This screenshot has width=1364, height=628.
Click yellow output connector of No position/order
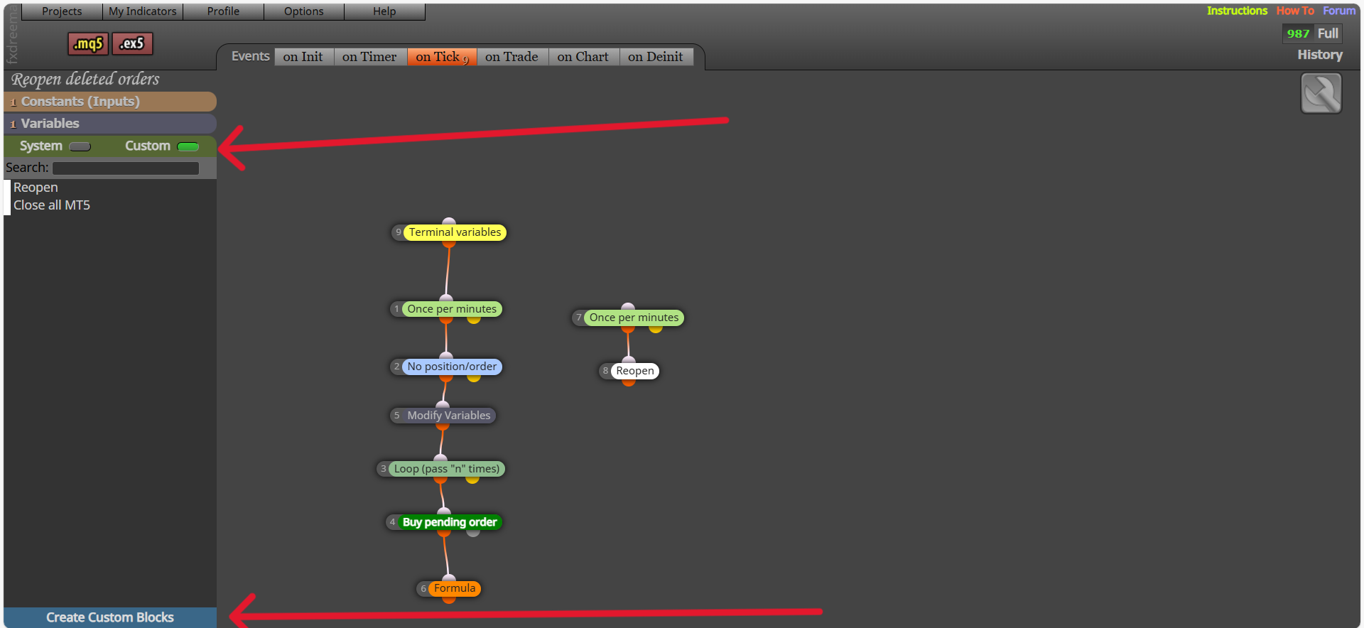pyautogui.click(x=474, y=378)
